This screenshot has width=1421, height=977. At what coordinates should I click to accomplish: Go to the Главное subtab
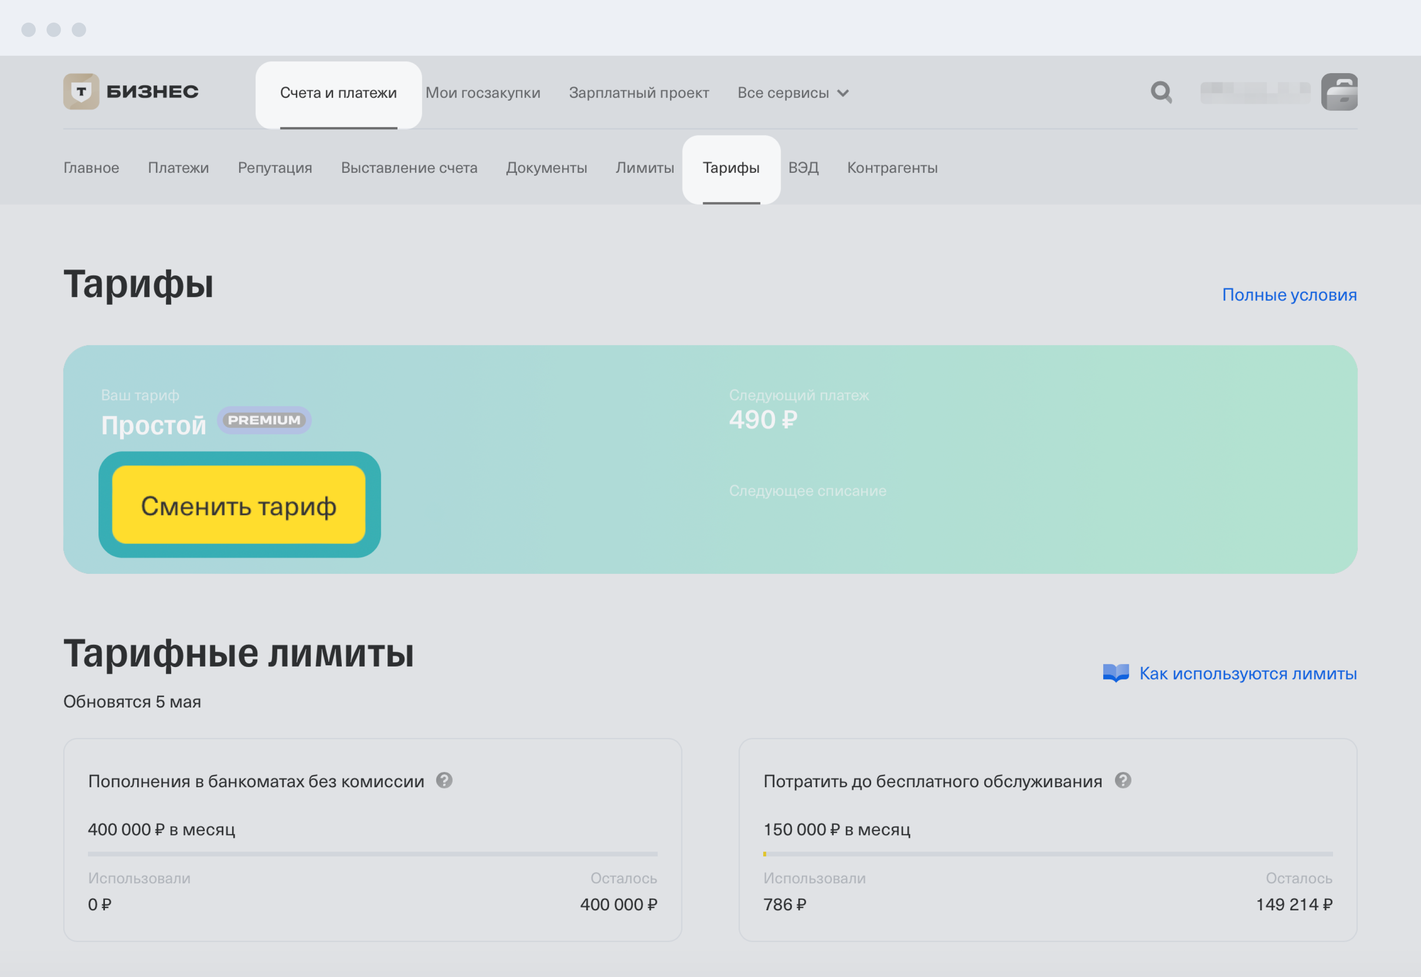pyautogui.click(x=91, y=168)
